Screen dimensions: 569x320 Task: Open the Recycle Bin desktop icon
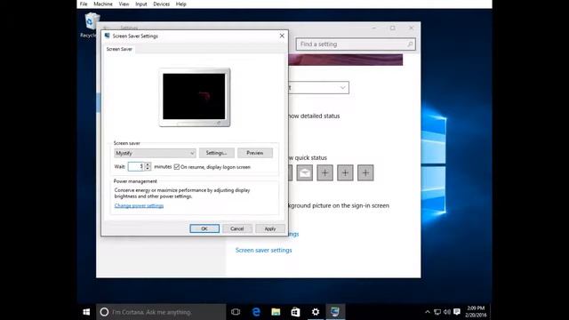click(x=91, y=25)
